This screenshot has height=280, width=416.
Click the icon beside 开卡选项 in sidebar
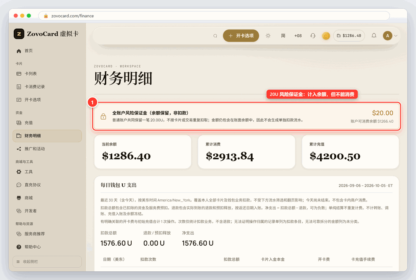19,100
